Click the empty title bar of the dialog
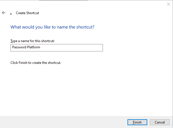 tap(85, 4)
